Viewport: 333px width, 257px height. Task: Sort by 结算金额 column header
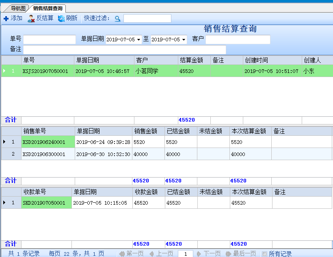point(194,60)
